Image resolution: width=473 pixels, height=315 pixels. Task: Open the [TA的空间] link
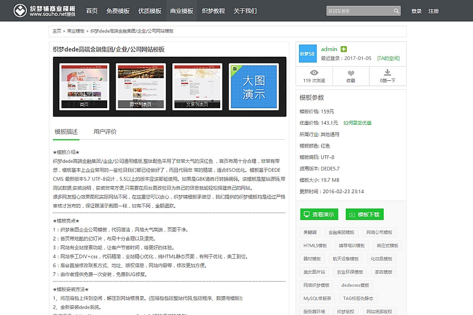(388, 58)
